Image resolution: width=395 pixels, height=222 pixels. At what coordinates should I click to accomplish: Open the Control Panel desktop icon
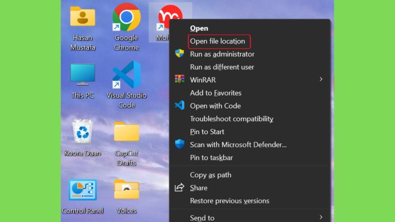[x=83, y=190]
